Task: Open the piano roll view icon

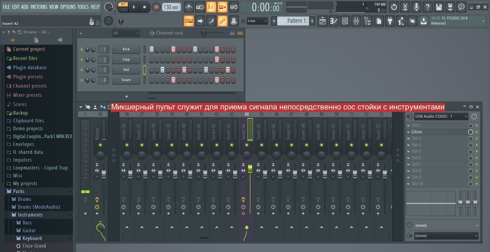Action: tap(334, 20)
